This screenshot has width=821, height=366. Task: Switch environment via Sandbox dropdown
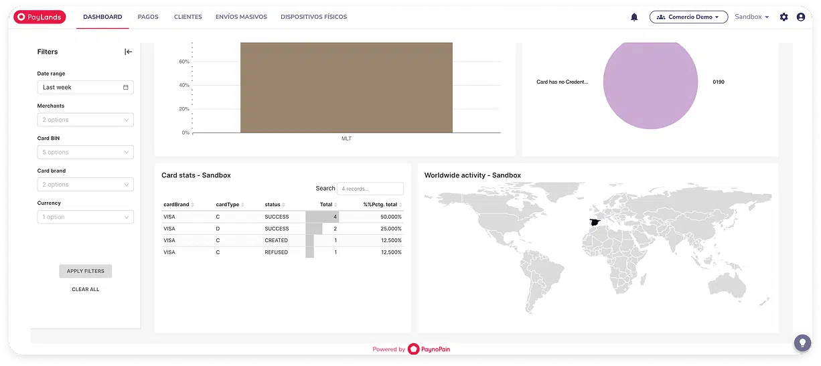751,17
